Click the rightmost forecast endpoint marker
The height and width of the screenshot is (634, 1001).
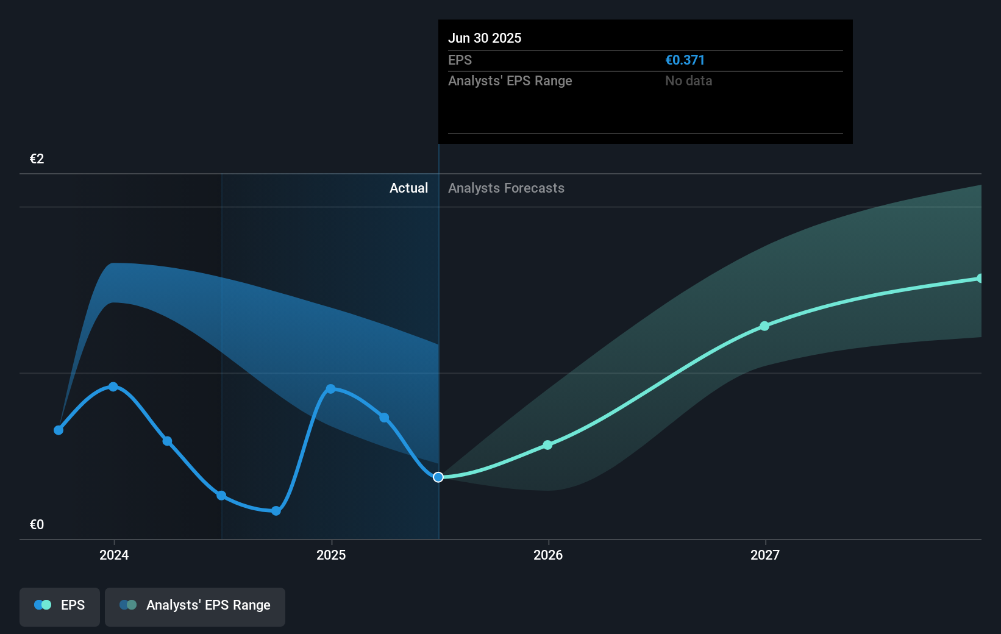pyautogui.click(x=981, y=279)
